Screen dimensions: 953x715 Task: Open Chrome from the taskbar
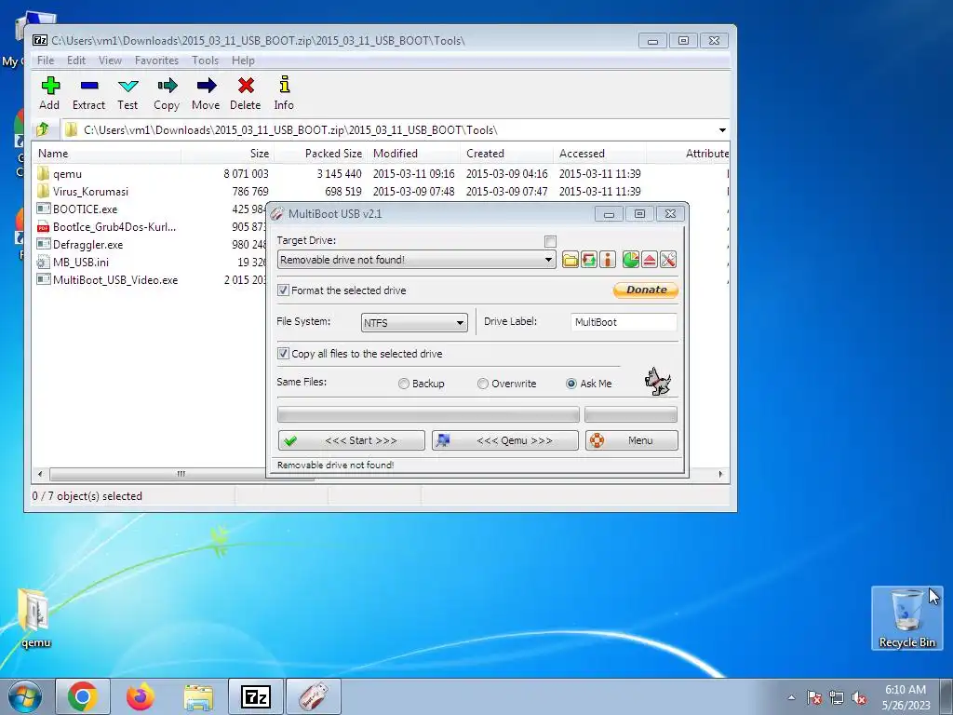83,696
